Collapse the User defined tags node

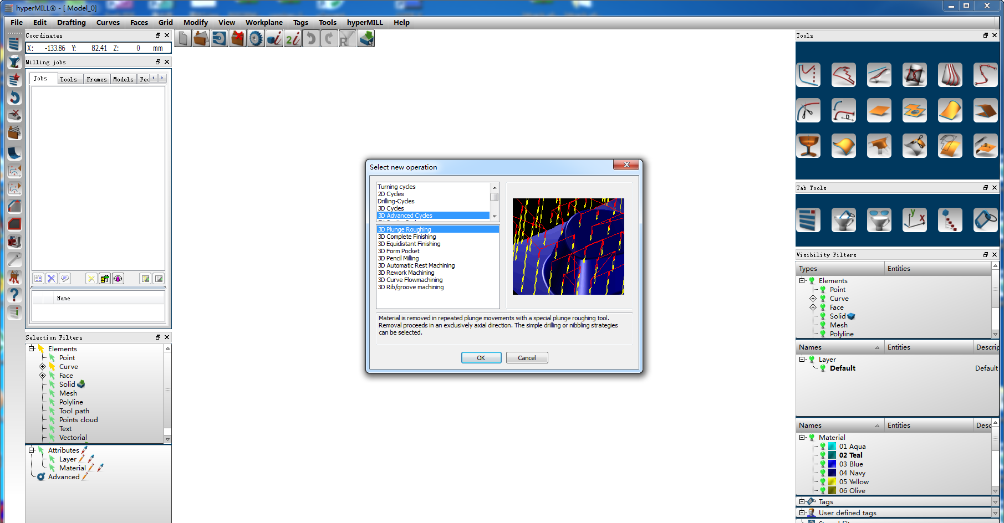point(802,513)
